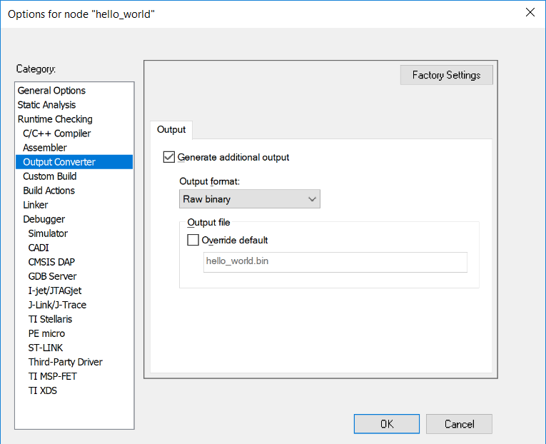The width and height of the screenshot is (546, 444).
Task: Uncheck Generate additional output checkbox
Action: pos(169,157)
